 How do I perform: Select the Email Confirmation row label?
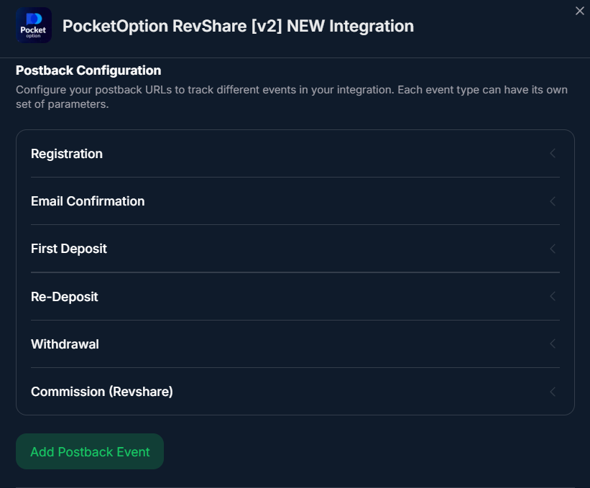(88, 201)
